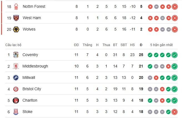Screen dimensions: 182x118
Task: Click the Nottm Forest club crest
Action: [x=16, y=6]
